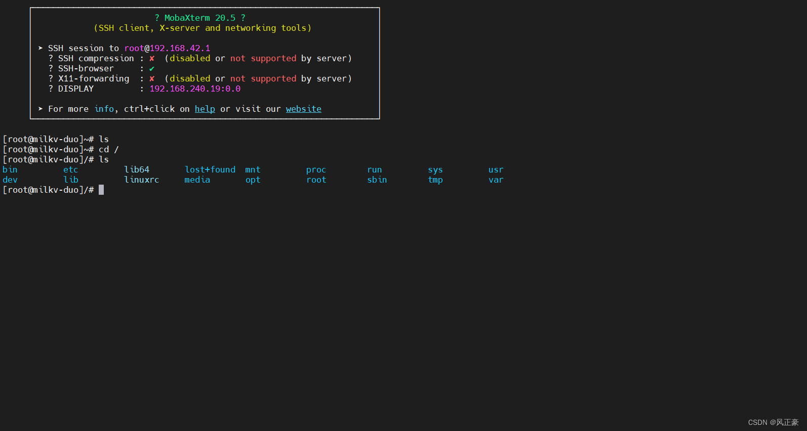Click the 'run' directory entry
The image size is (807, 431).
(x=375, y=169)
